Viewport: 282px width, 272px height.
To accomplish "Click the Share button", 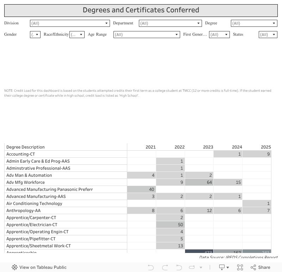I will pyautogui.click(x=260, y=267).
